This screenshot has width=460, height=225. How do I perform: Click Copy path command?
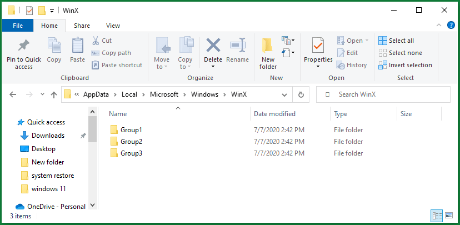coord(111,53)
